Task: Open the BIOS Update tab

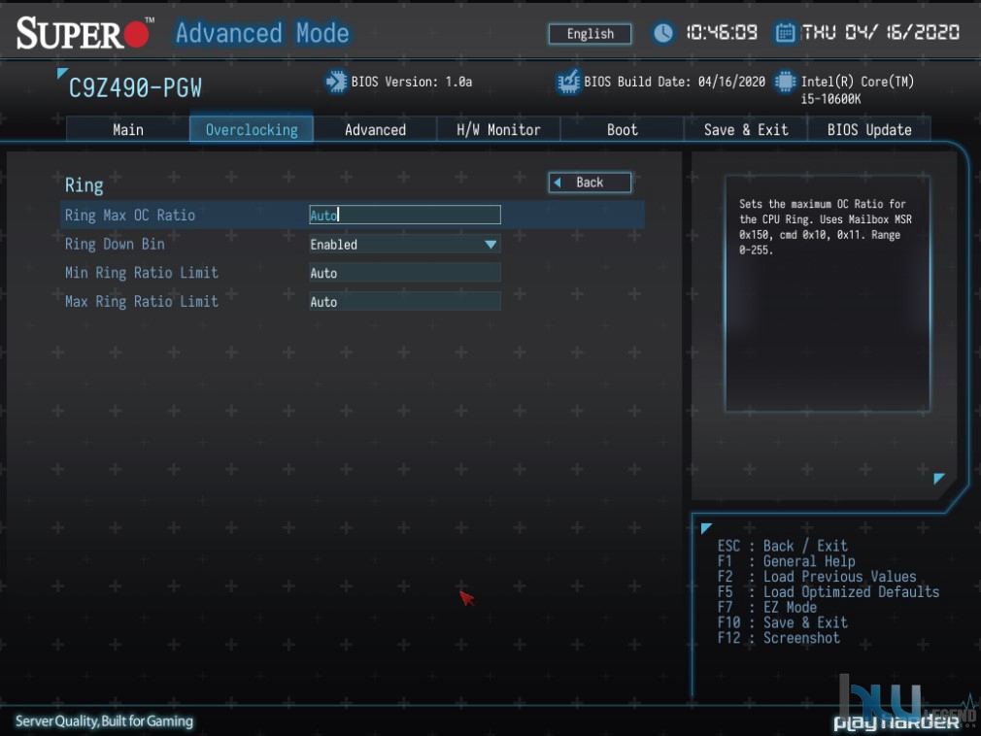Action: [x=869, y=129]
